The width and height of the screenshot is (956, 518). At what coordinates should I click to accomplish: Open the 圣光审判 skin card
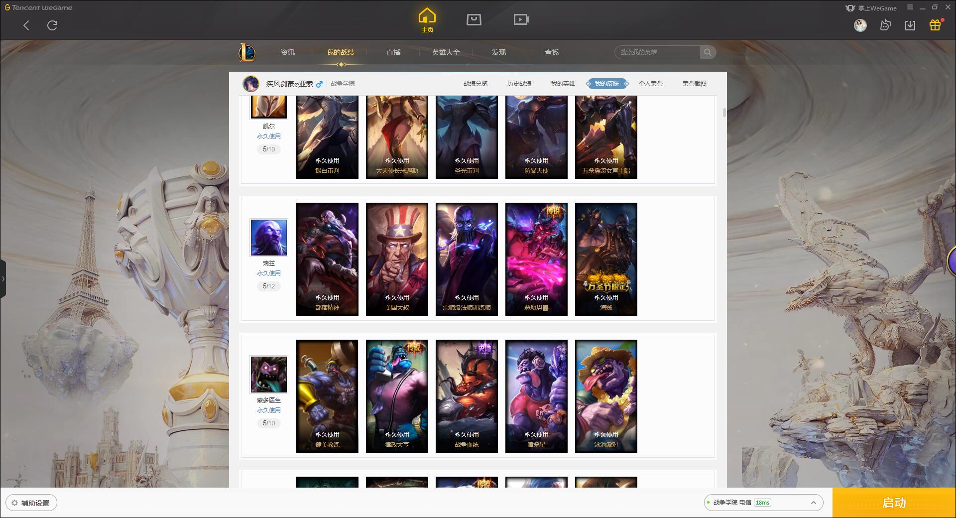coord(467,137)
